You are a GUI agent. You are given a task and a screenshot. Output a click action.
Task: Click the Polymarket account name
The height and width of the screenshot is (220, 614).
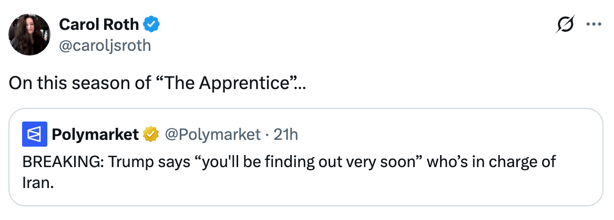point(95,135)
